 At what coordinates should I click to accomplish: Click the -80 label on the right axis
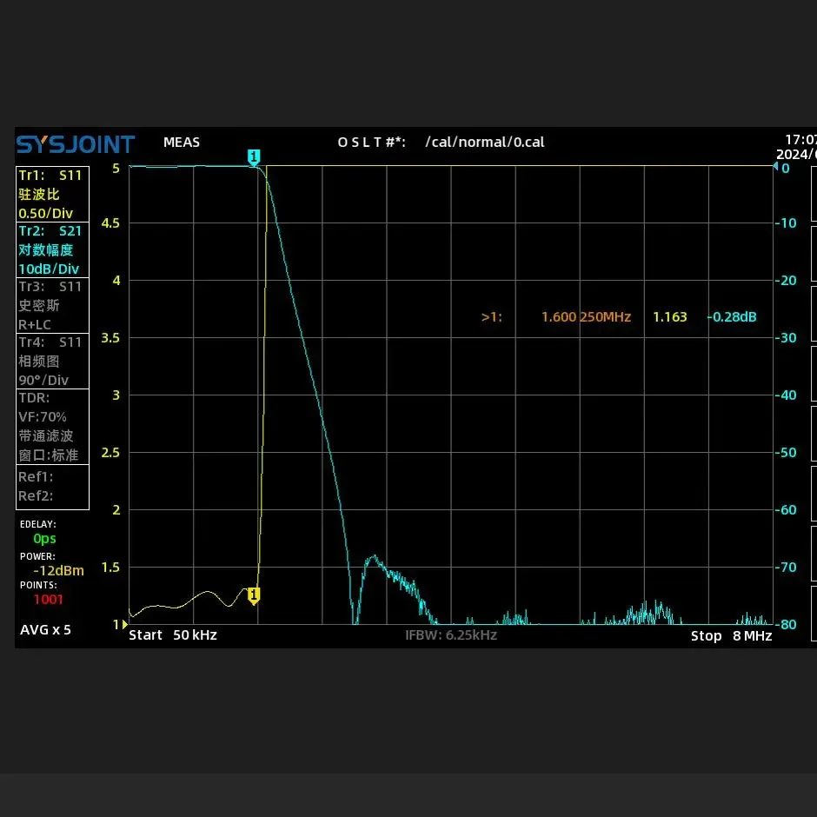[x=786, y=624]
